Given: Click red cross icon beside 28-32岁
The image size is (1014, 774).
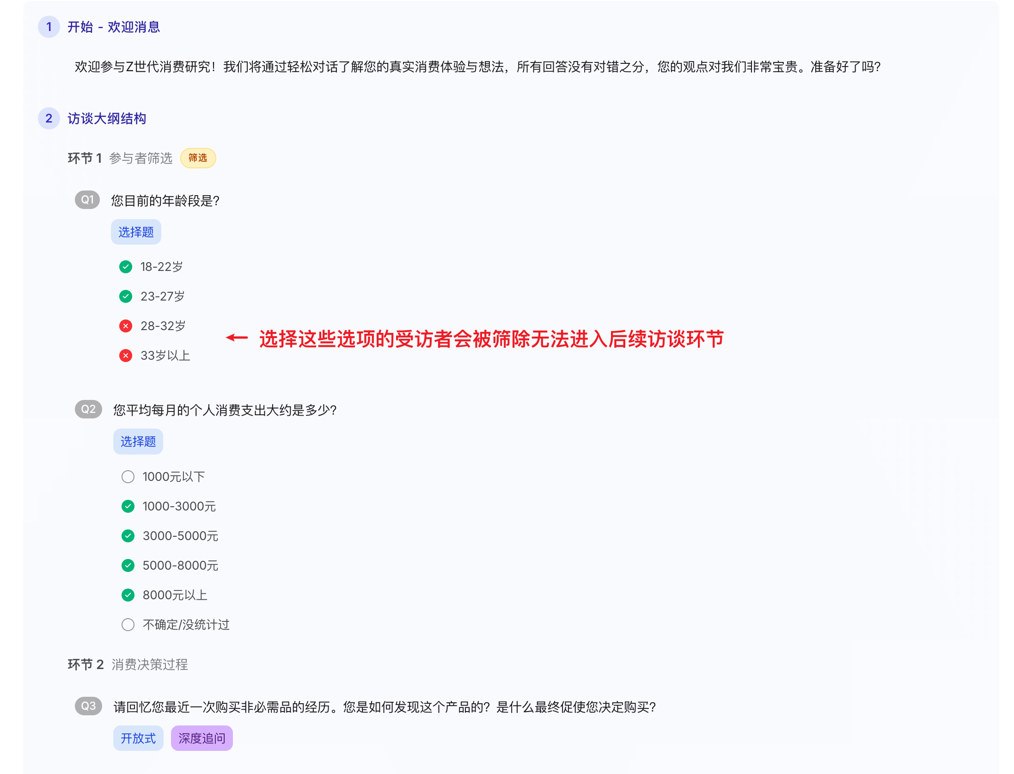Looking at the screenshot, I should [x=125, y=326].
